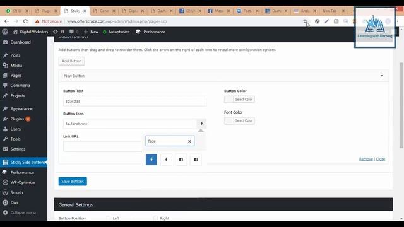Open WP-Optimize in the sidebar
This screenshot has height=227, width=404.
click(23, 182)
